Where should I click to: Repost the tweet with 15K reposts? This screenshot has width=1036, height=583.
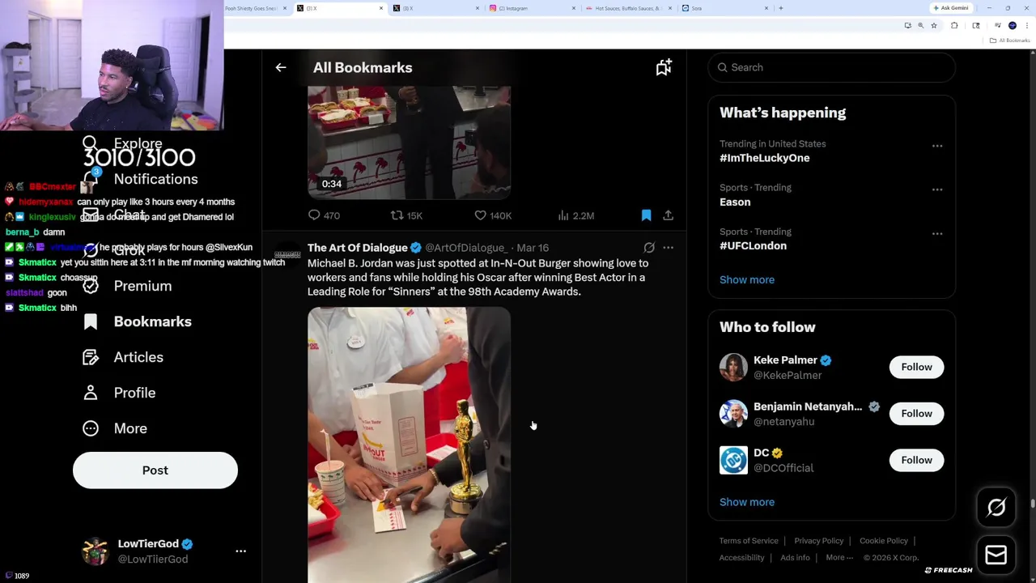click(406, 215)
